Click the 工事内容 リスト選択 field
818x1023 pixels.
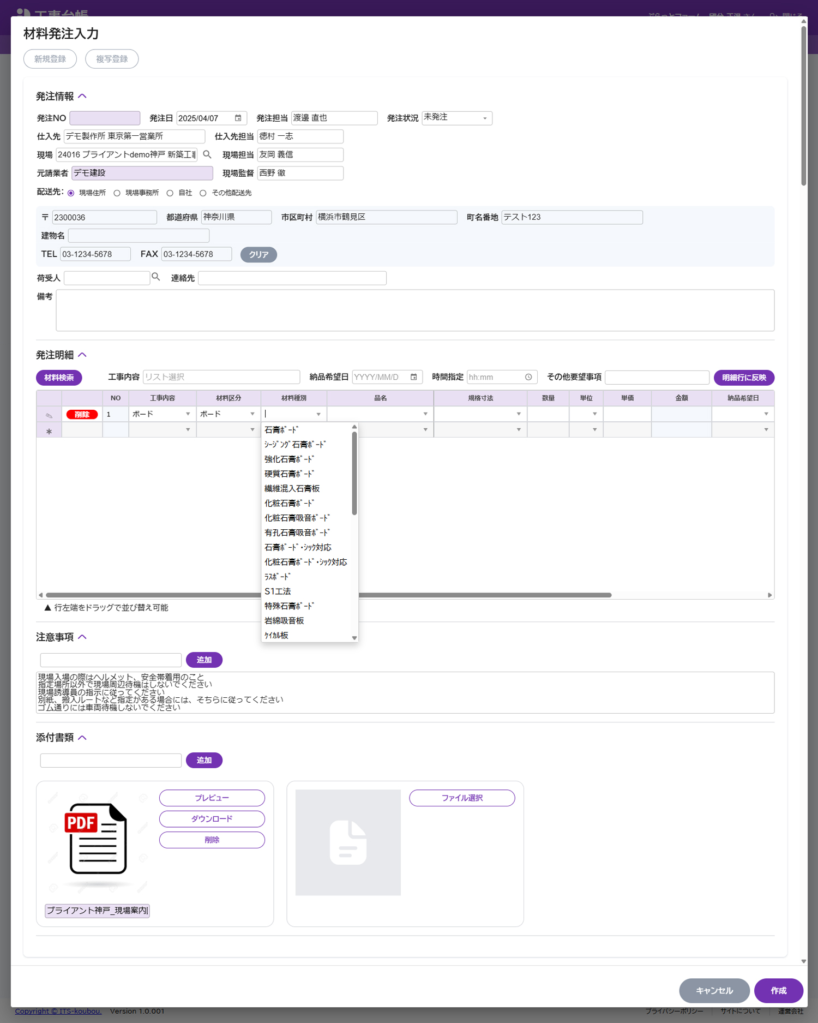221,377
